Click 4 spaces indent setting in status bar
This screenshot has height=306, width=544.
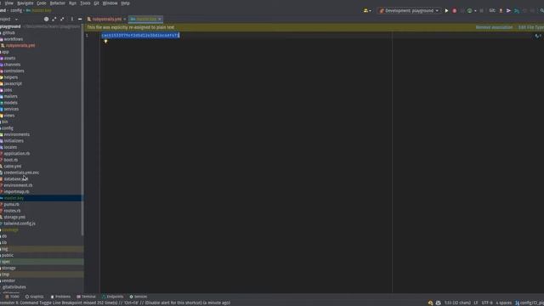coord(504,303)
